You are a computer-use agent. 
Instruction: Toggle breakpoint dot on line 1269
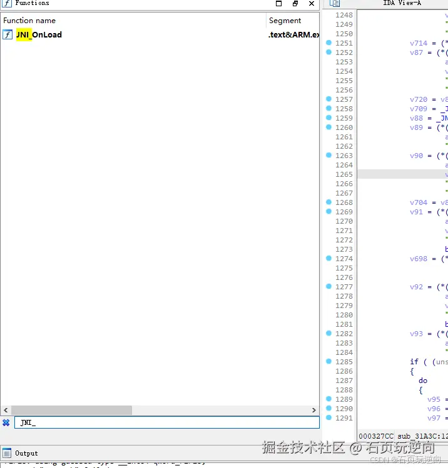pos(328,211)
